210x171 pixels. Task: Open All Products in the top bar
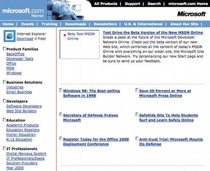pos(106,4)
